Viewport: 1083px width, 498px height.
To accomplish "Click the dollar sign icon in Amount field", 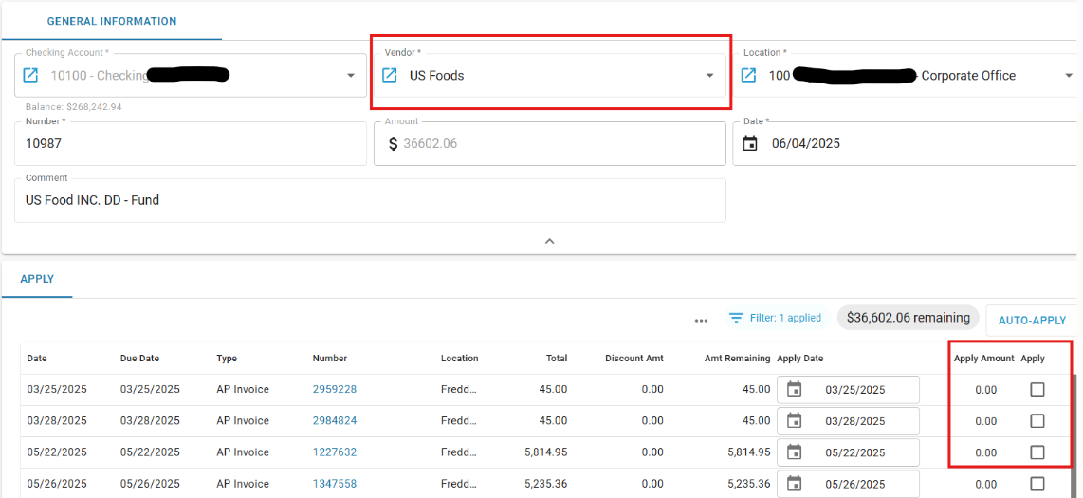I will 393,143.
